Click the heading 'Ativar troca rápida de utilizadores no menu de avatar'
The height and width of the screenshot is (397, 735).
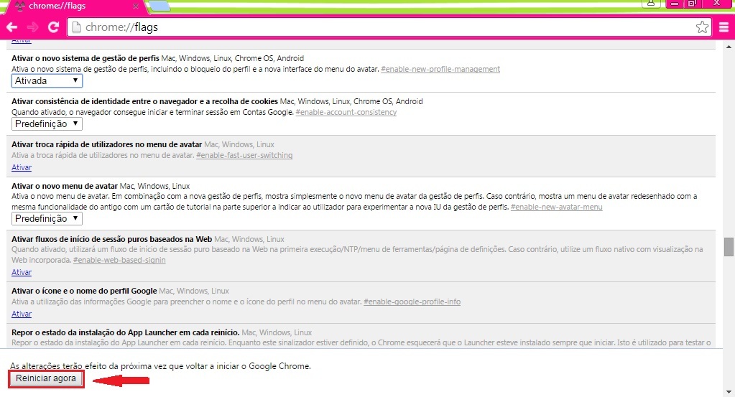point(107,144)
